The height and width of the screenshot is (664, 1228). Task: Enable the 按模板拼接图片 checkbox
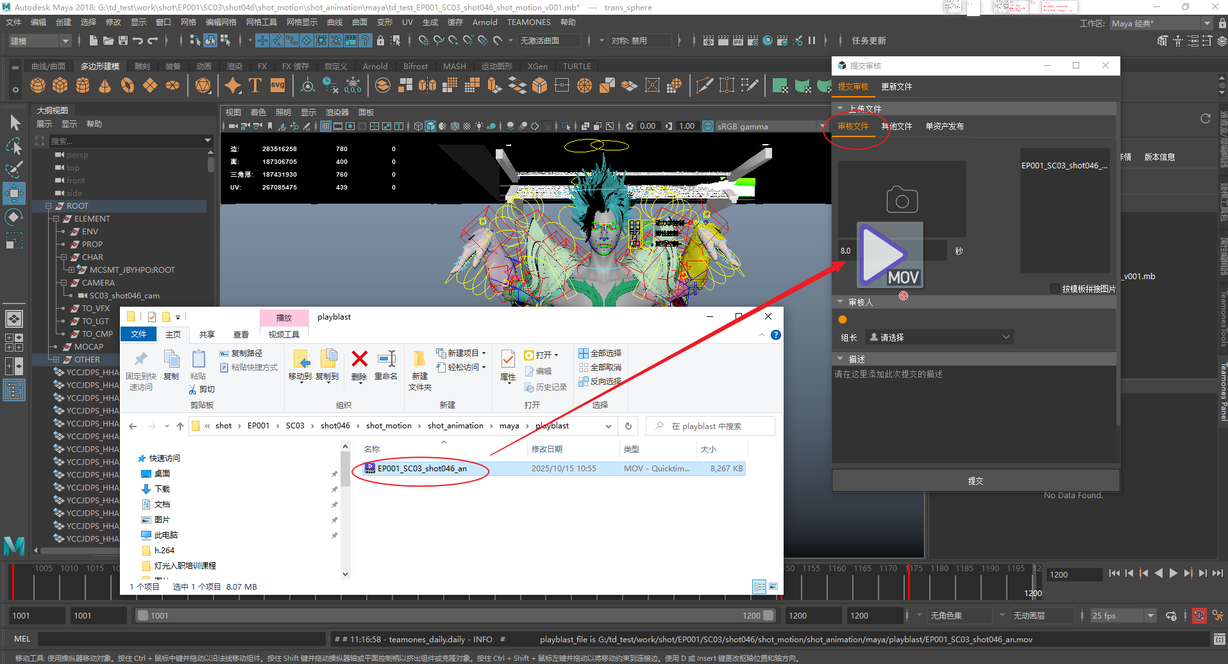pyautogui.click(x=1055, y=289)
